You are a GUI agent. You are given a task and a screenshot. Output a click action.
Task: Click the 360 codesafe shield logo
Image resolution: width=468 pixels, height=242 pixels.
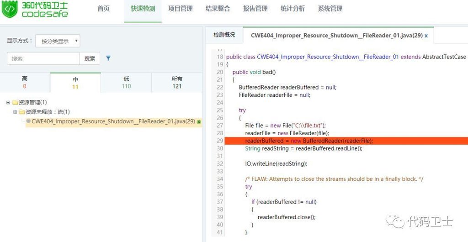(10, 9)
